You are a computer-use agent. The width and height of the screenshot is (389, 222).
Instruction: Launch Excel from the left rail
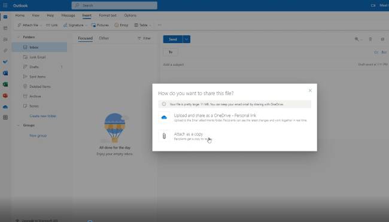(x=5, y=84)
